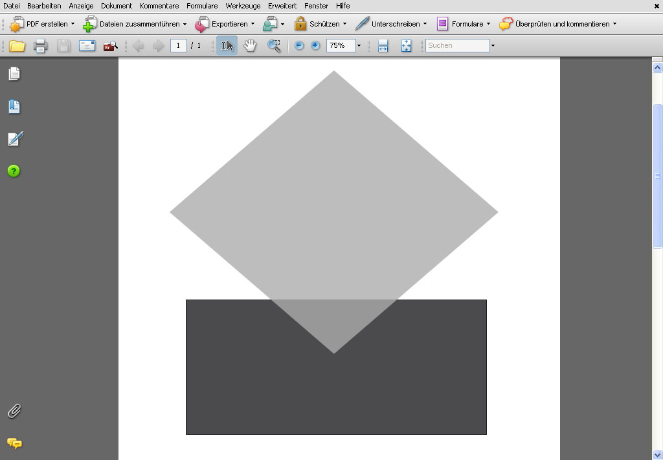Click the green Help question mark icon
The height and width of the screenshot is (460, 663).
tap(14, 171)
